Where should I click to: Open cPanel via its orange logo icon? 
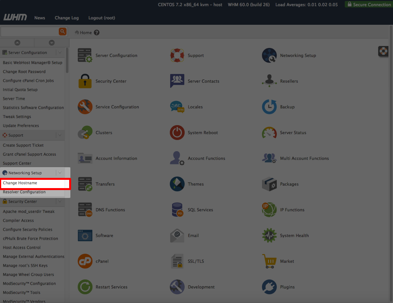coord(84,261)
